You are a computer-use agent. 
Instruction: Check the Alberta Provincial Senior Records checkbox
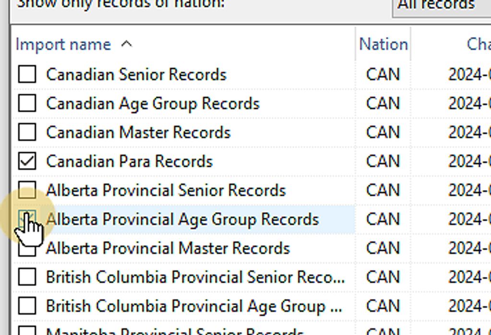pyautogui.click(x=27, y=190)
